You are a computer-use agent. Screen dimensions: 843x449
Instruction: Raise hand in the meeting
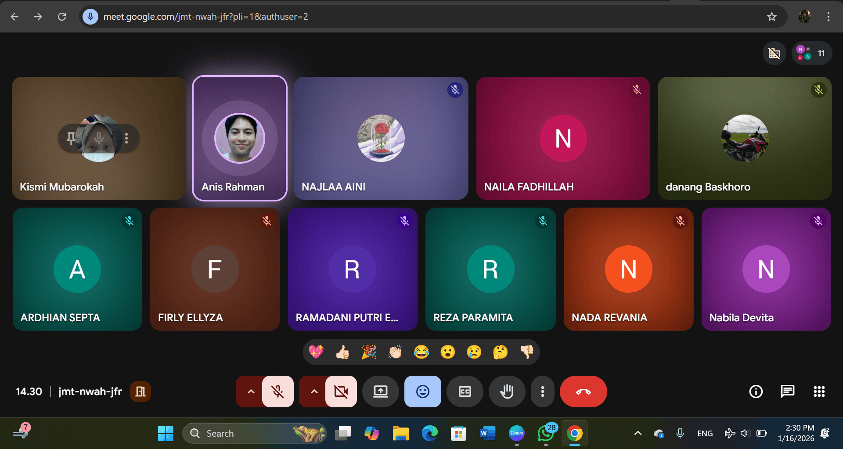pyautogui.click(x=507, y=392)
